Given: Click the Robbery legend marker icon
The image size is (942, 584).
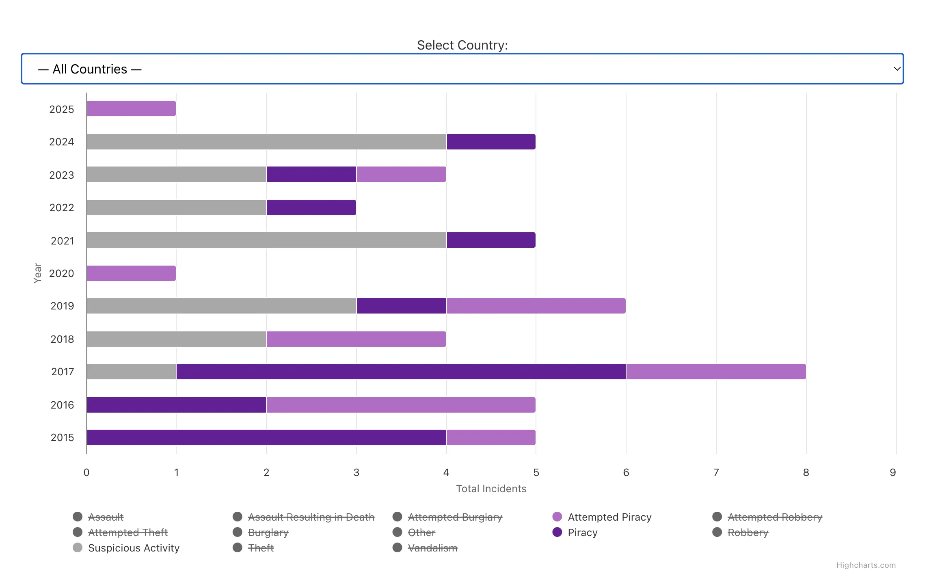Looking at the screenshot, I should (x=717, y=532).
